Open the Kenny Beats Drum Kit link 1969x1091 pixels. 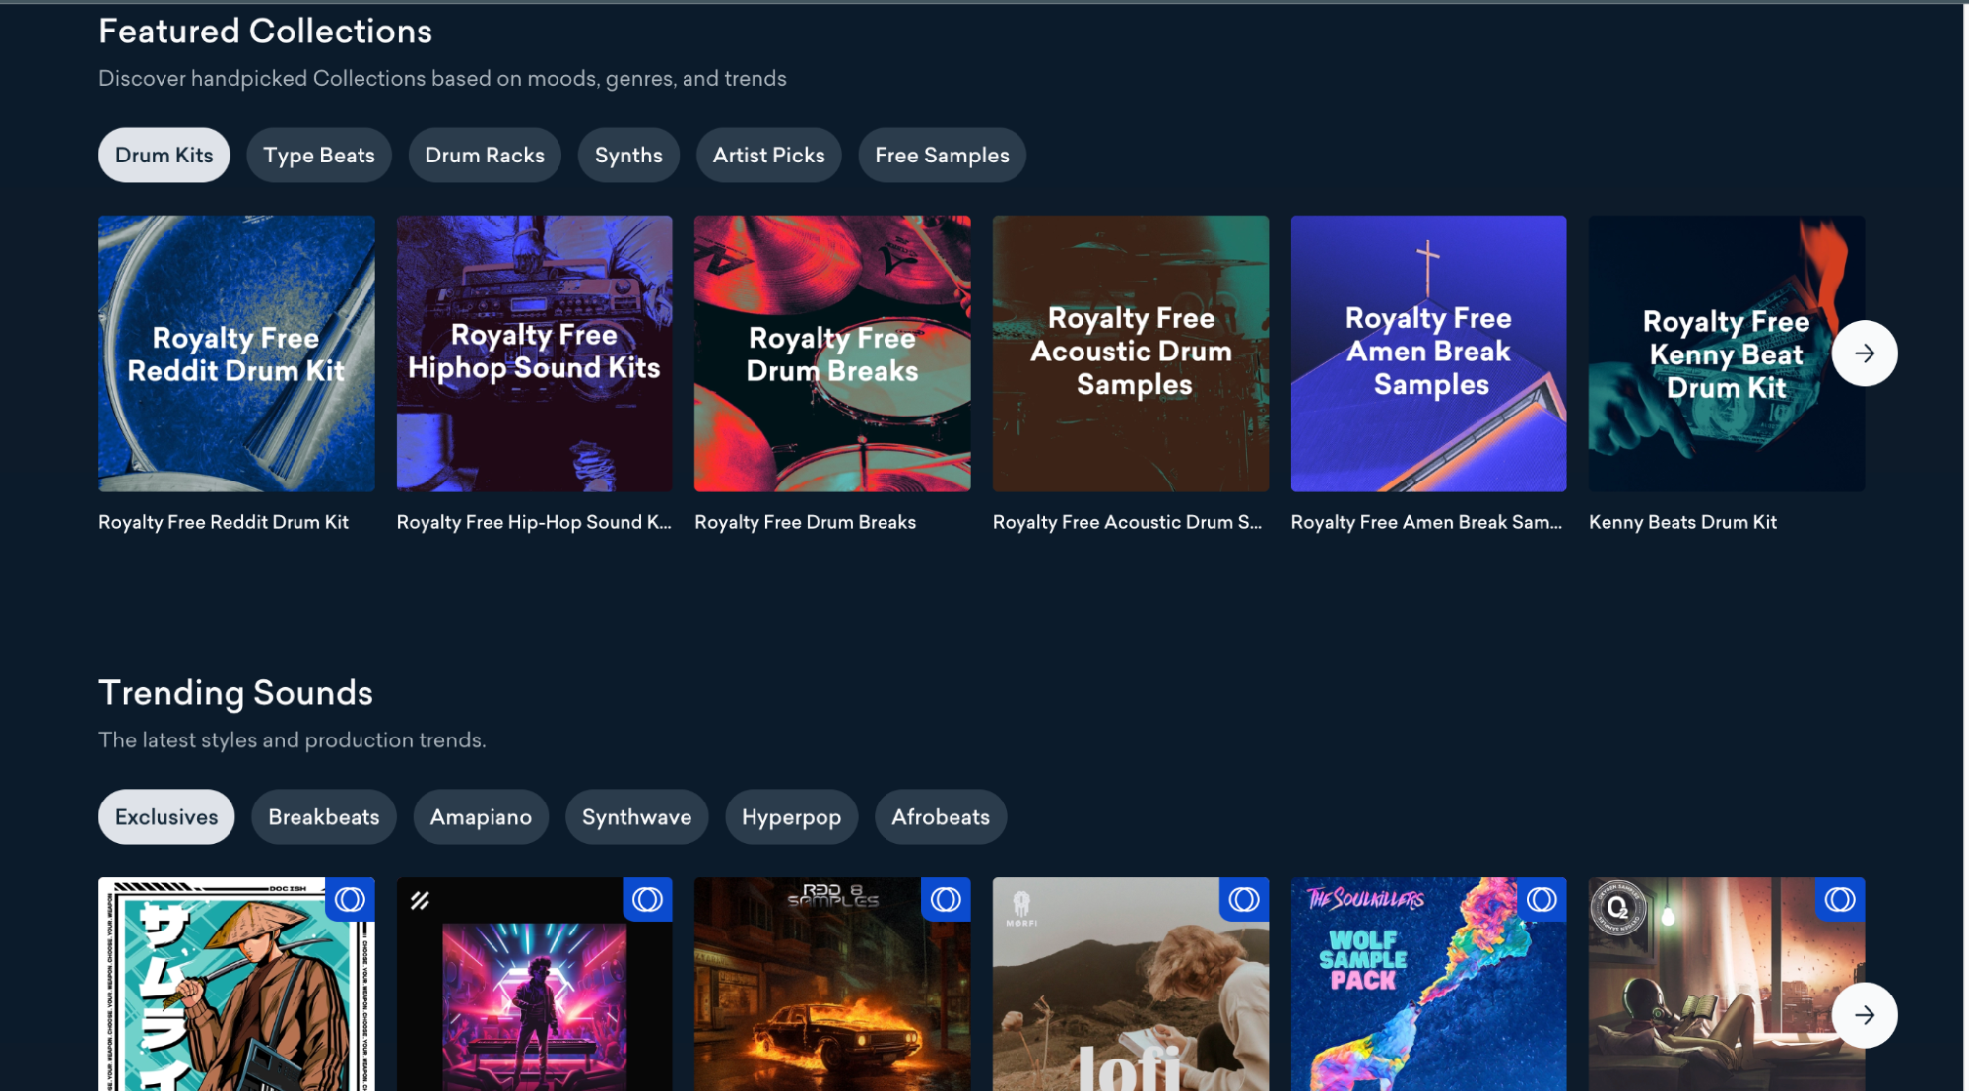click(1682, 522)
